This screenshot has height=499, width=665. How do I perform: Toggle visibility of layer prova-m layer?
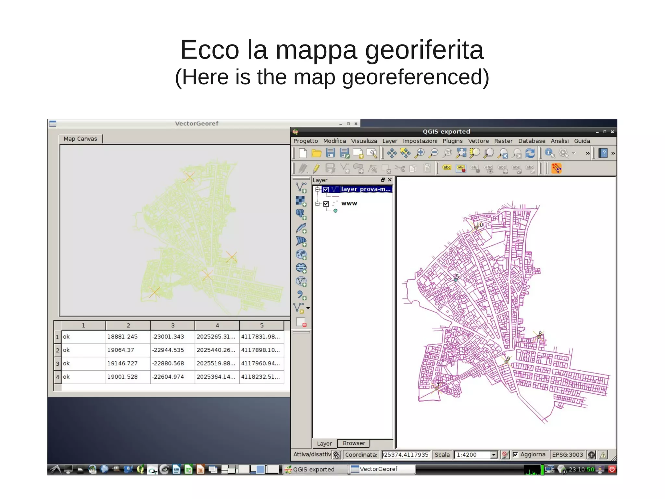point(326,190)
